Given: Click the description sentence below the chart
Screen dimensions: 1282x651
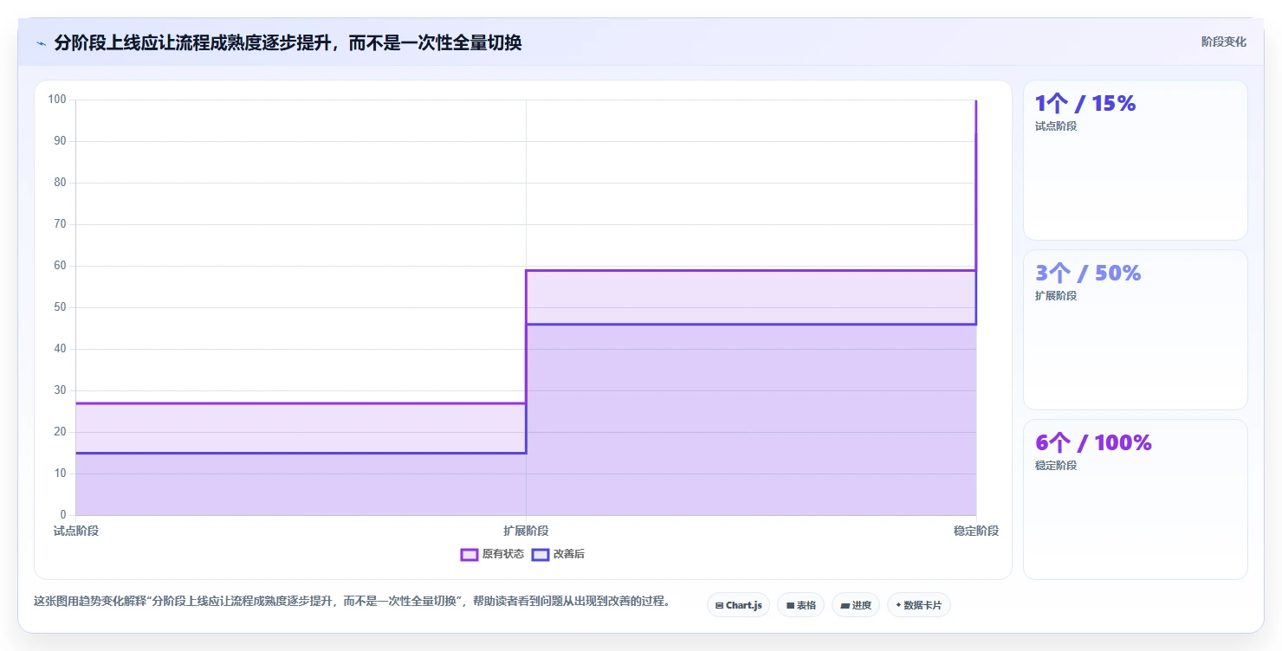Looking at the screenshot, I should pos(352,601).
